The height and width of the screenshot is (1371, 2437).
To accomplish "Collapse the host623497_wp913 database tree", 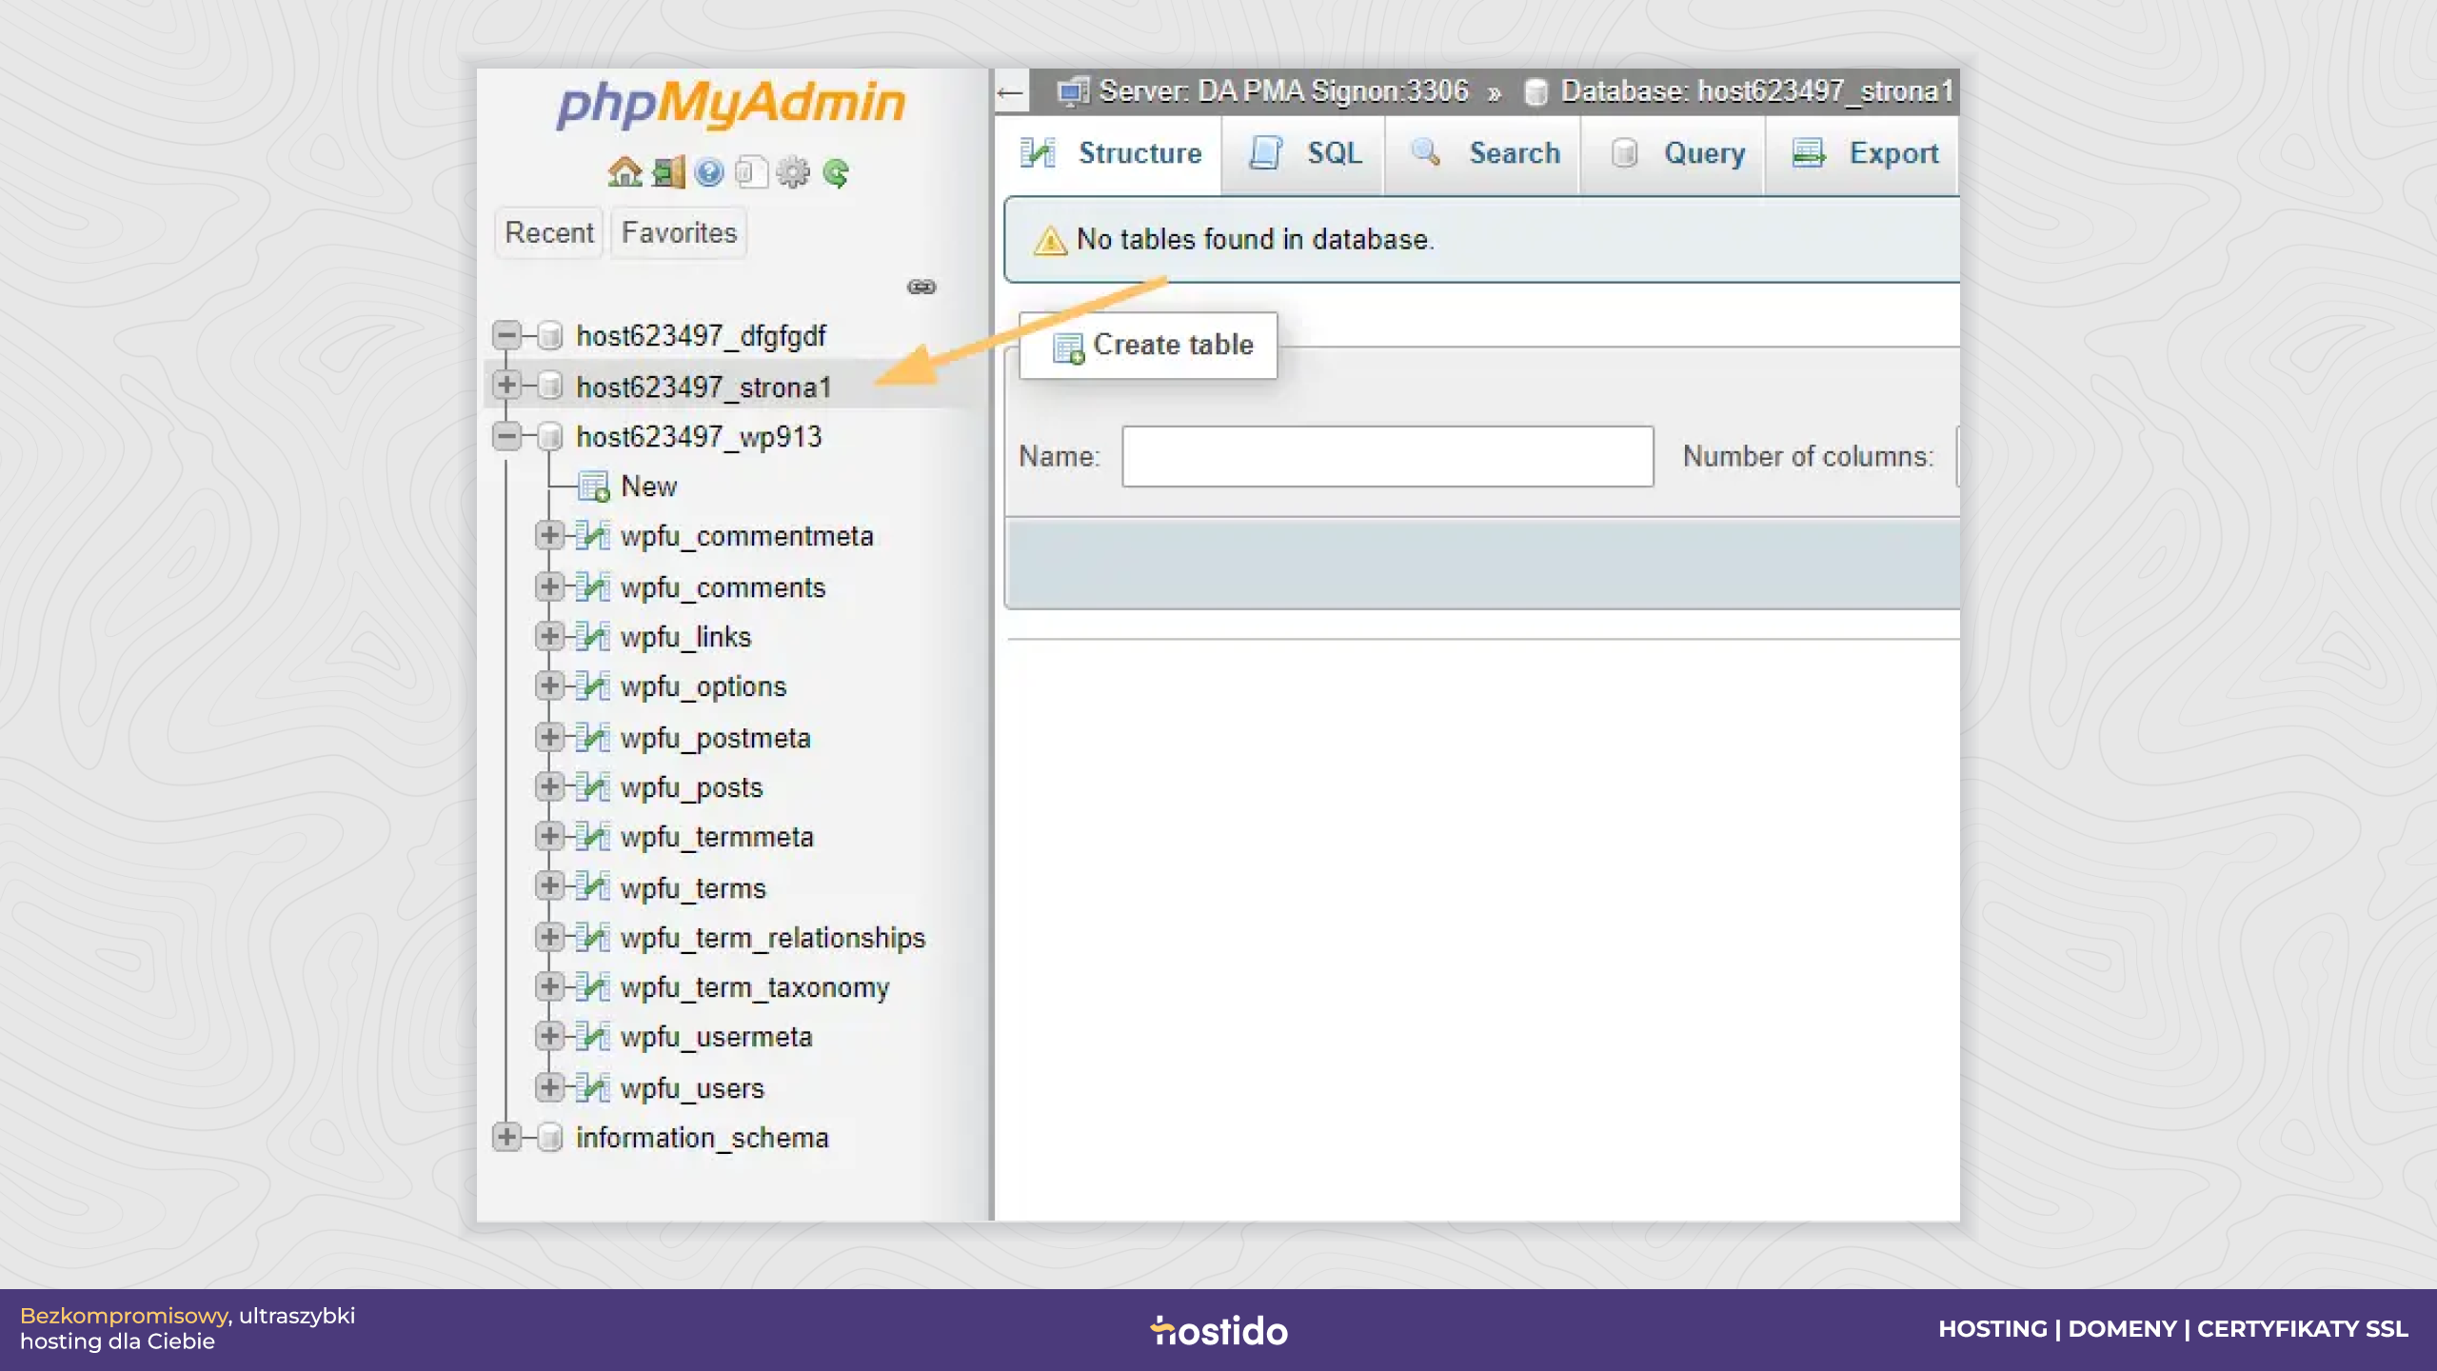I will click(x=506, y=436).
